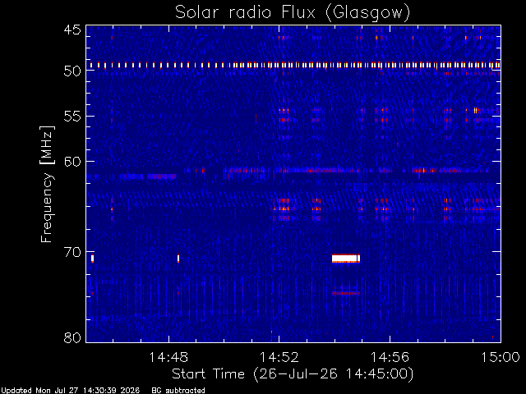Viewport: 526px width, 394px height.
Task: Click the 70 MHz frequency label
Action: tap(72, 252)
